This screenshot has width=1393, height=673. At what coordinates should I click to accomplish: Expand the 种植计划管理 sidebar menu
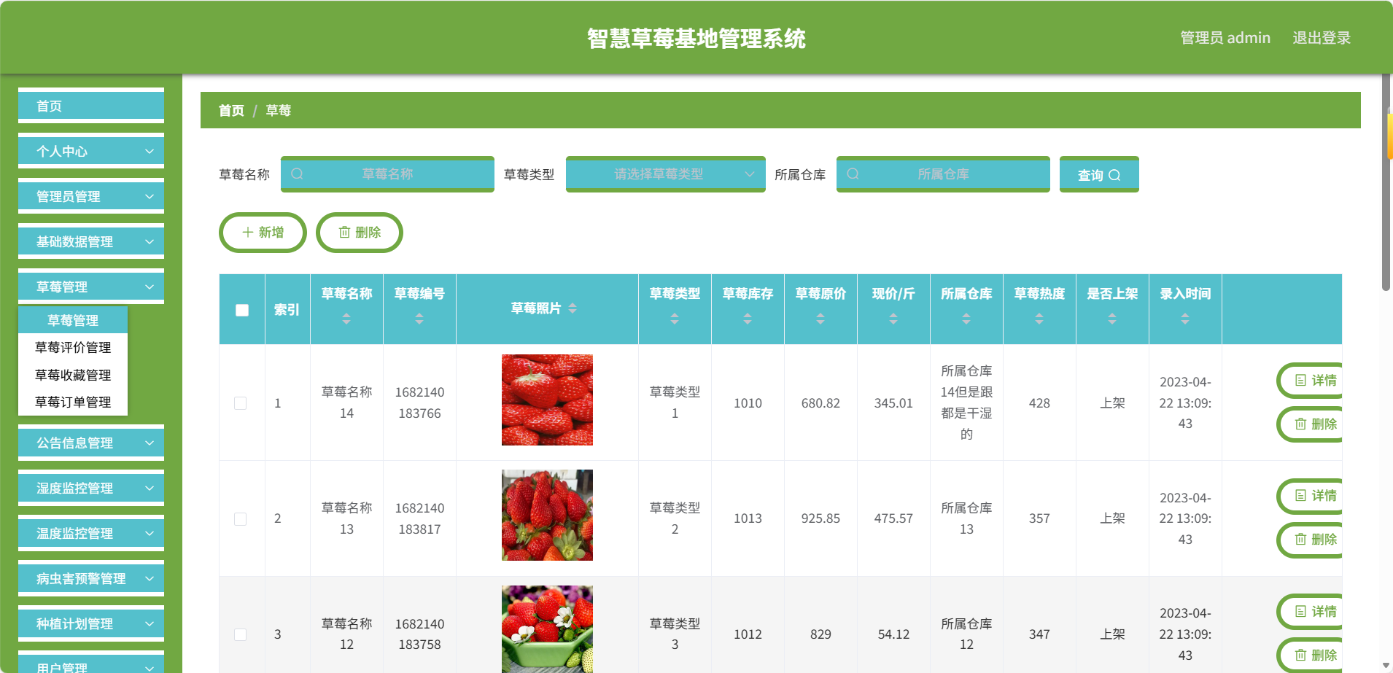click(91, 623)
